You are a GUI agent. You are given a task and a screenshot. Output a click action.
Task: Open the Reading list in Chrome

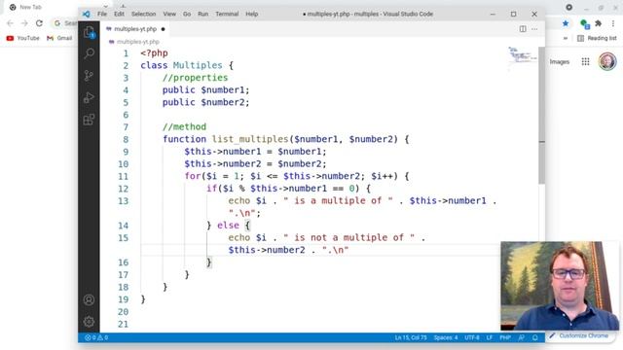coord(597,38)
